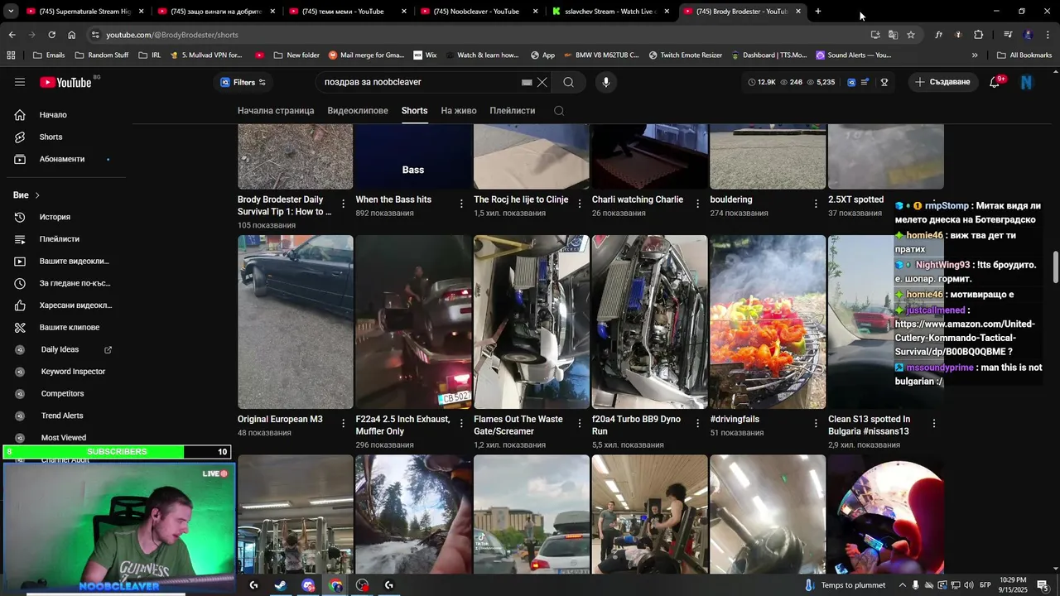This screenshot has height=596, width=1060.
Task: Install app icon in address bar
Action: pos(875,35)
